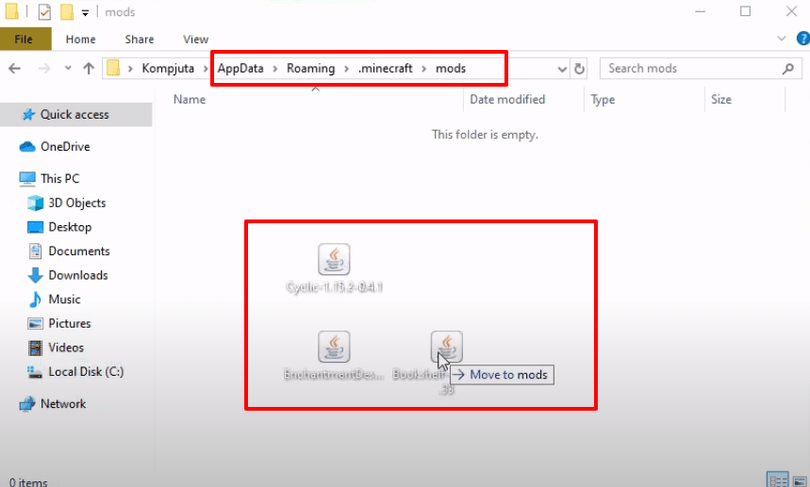Click the Back navigation arrow
Viewport: 810px width, 487px height.
click(x=14, y=68)
